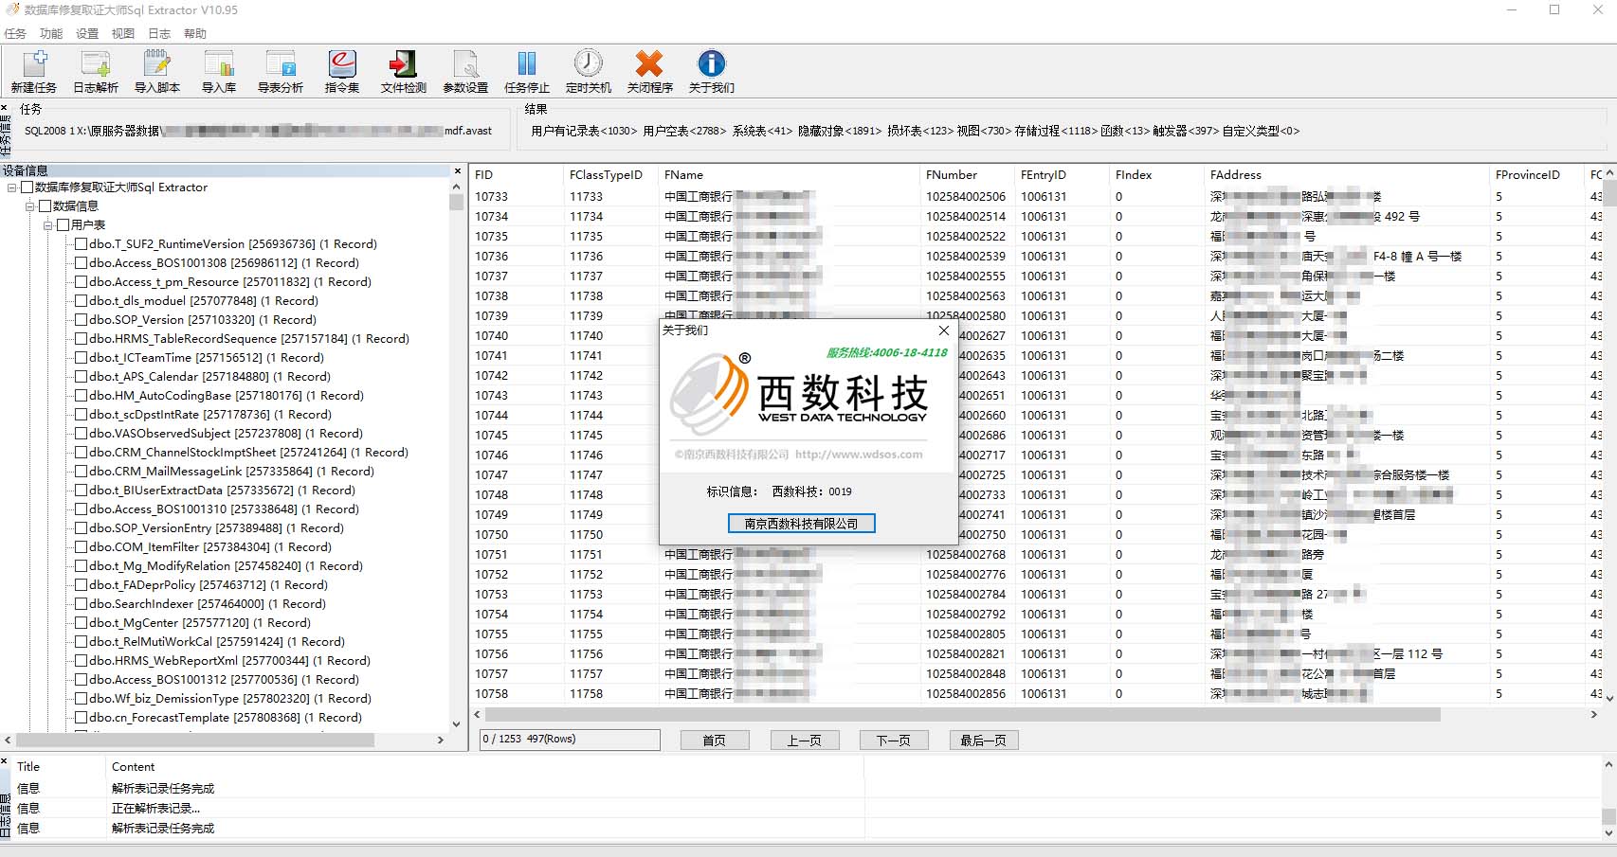Open the 功能 menu
Viewport: 1617px width, 857px height.
[51, 33]
